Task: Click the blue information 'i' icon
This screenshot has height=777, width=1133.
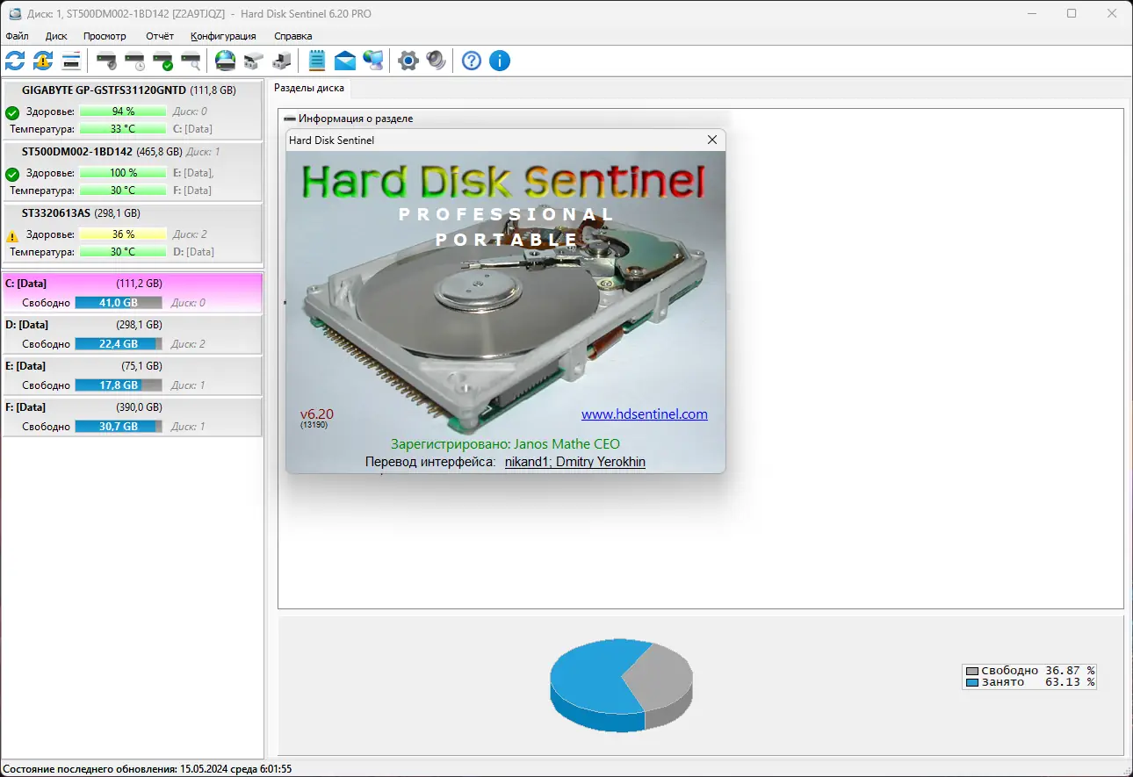Action: click(x=500, y=61)
